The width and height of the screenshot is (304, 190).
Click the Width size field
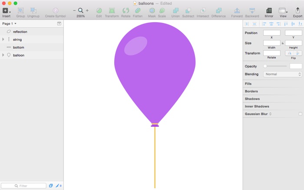pos(271,43)
